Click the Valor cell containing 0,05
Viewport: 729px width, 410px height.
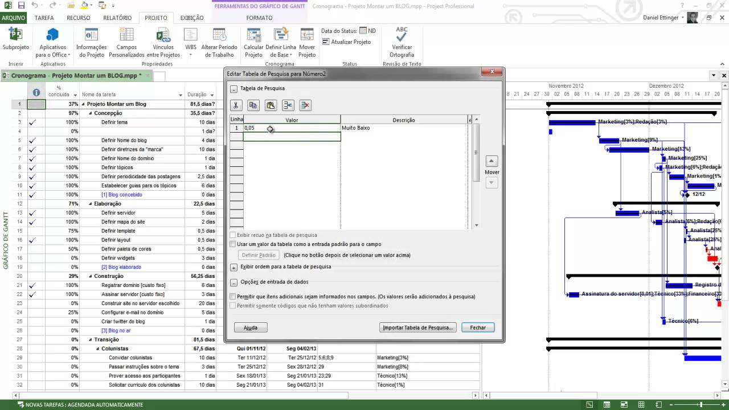pyautogui.click(x=292, y=128)
